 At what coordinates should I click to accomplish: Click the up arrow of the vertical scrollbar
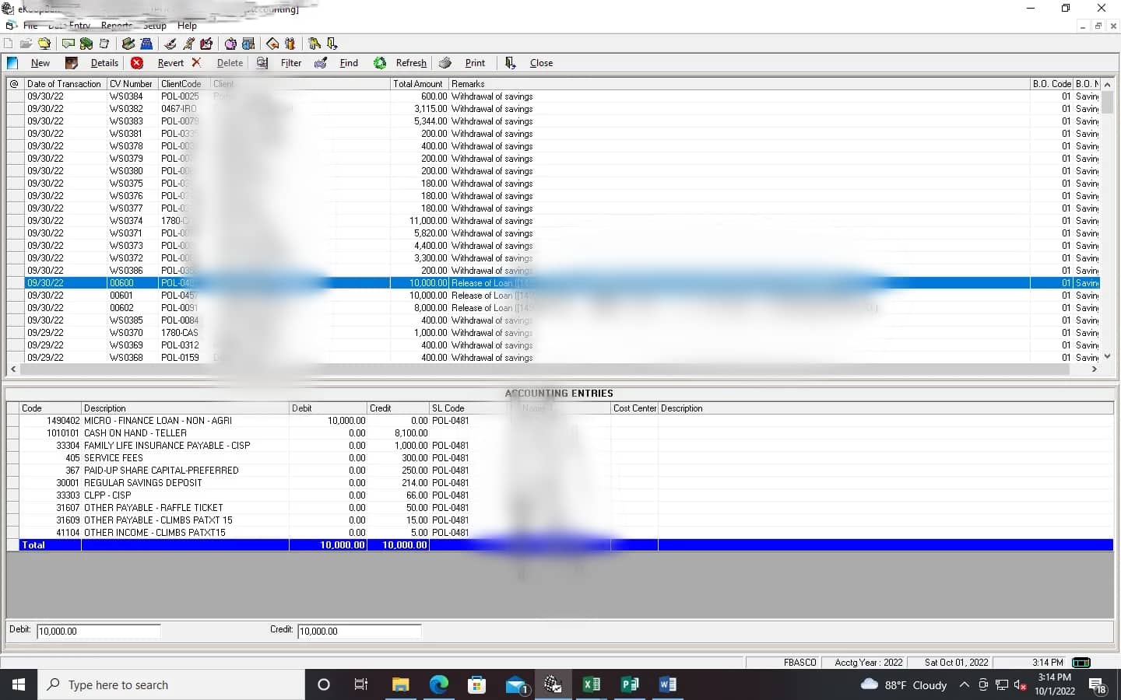point(1107,84)
